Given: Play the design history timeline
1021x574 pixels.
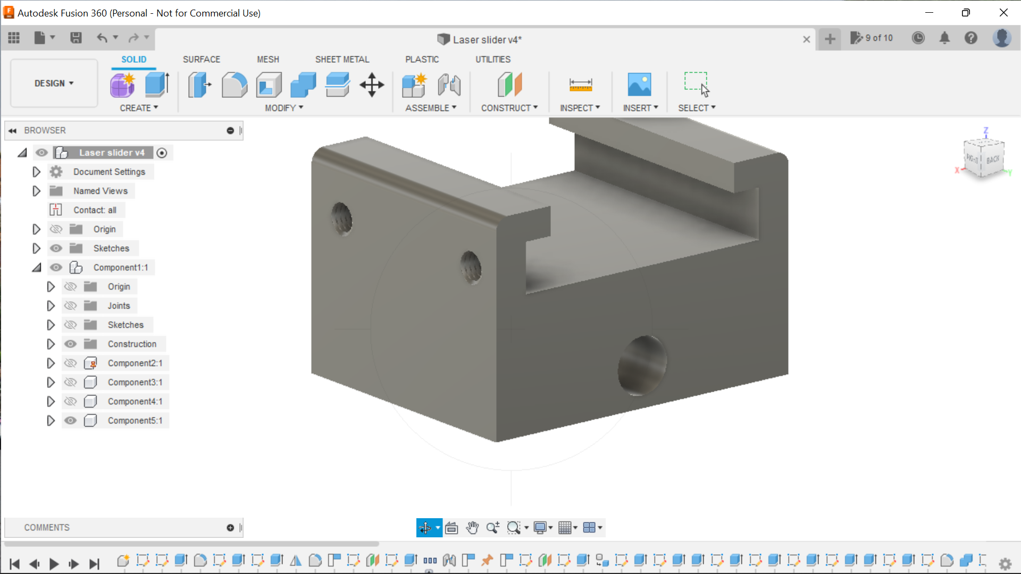Looking at the screenshot, I should [54, 564].
